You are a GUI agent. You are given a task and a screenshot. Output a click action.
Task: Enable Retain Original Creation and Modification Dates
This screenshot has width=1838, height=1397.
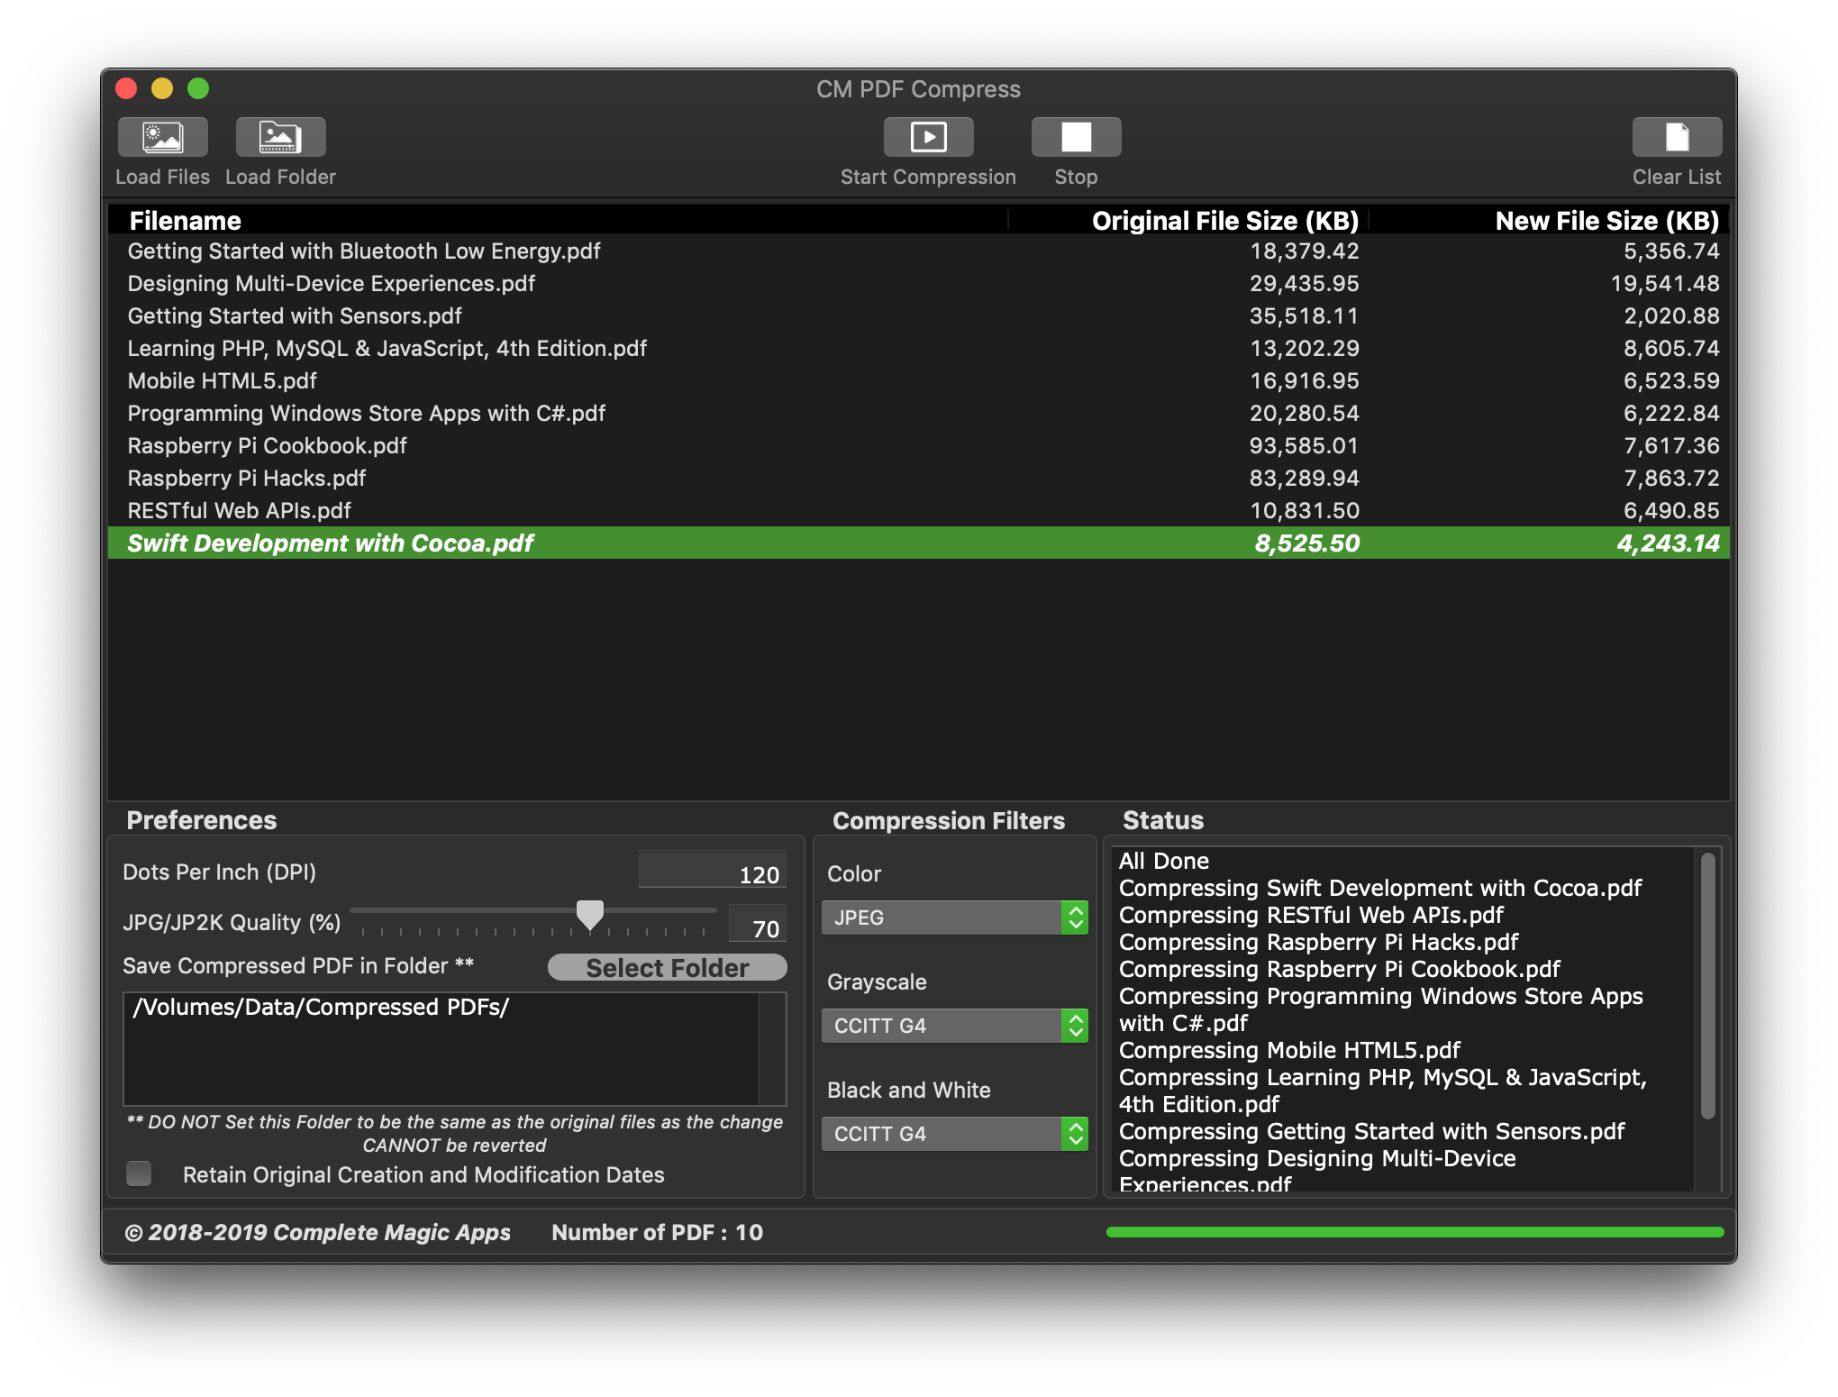tap(139, 1173)
